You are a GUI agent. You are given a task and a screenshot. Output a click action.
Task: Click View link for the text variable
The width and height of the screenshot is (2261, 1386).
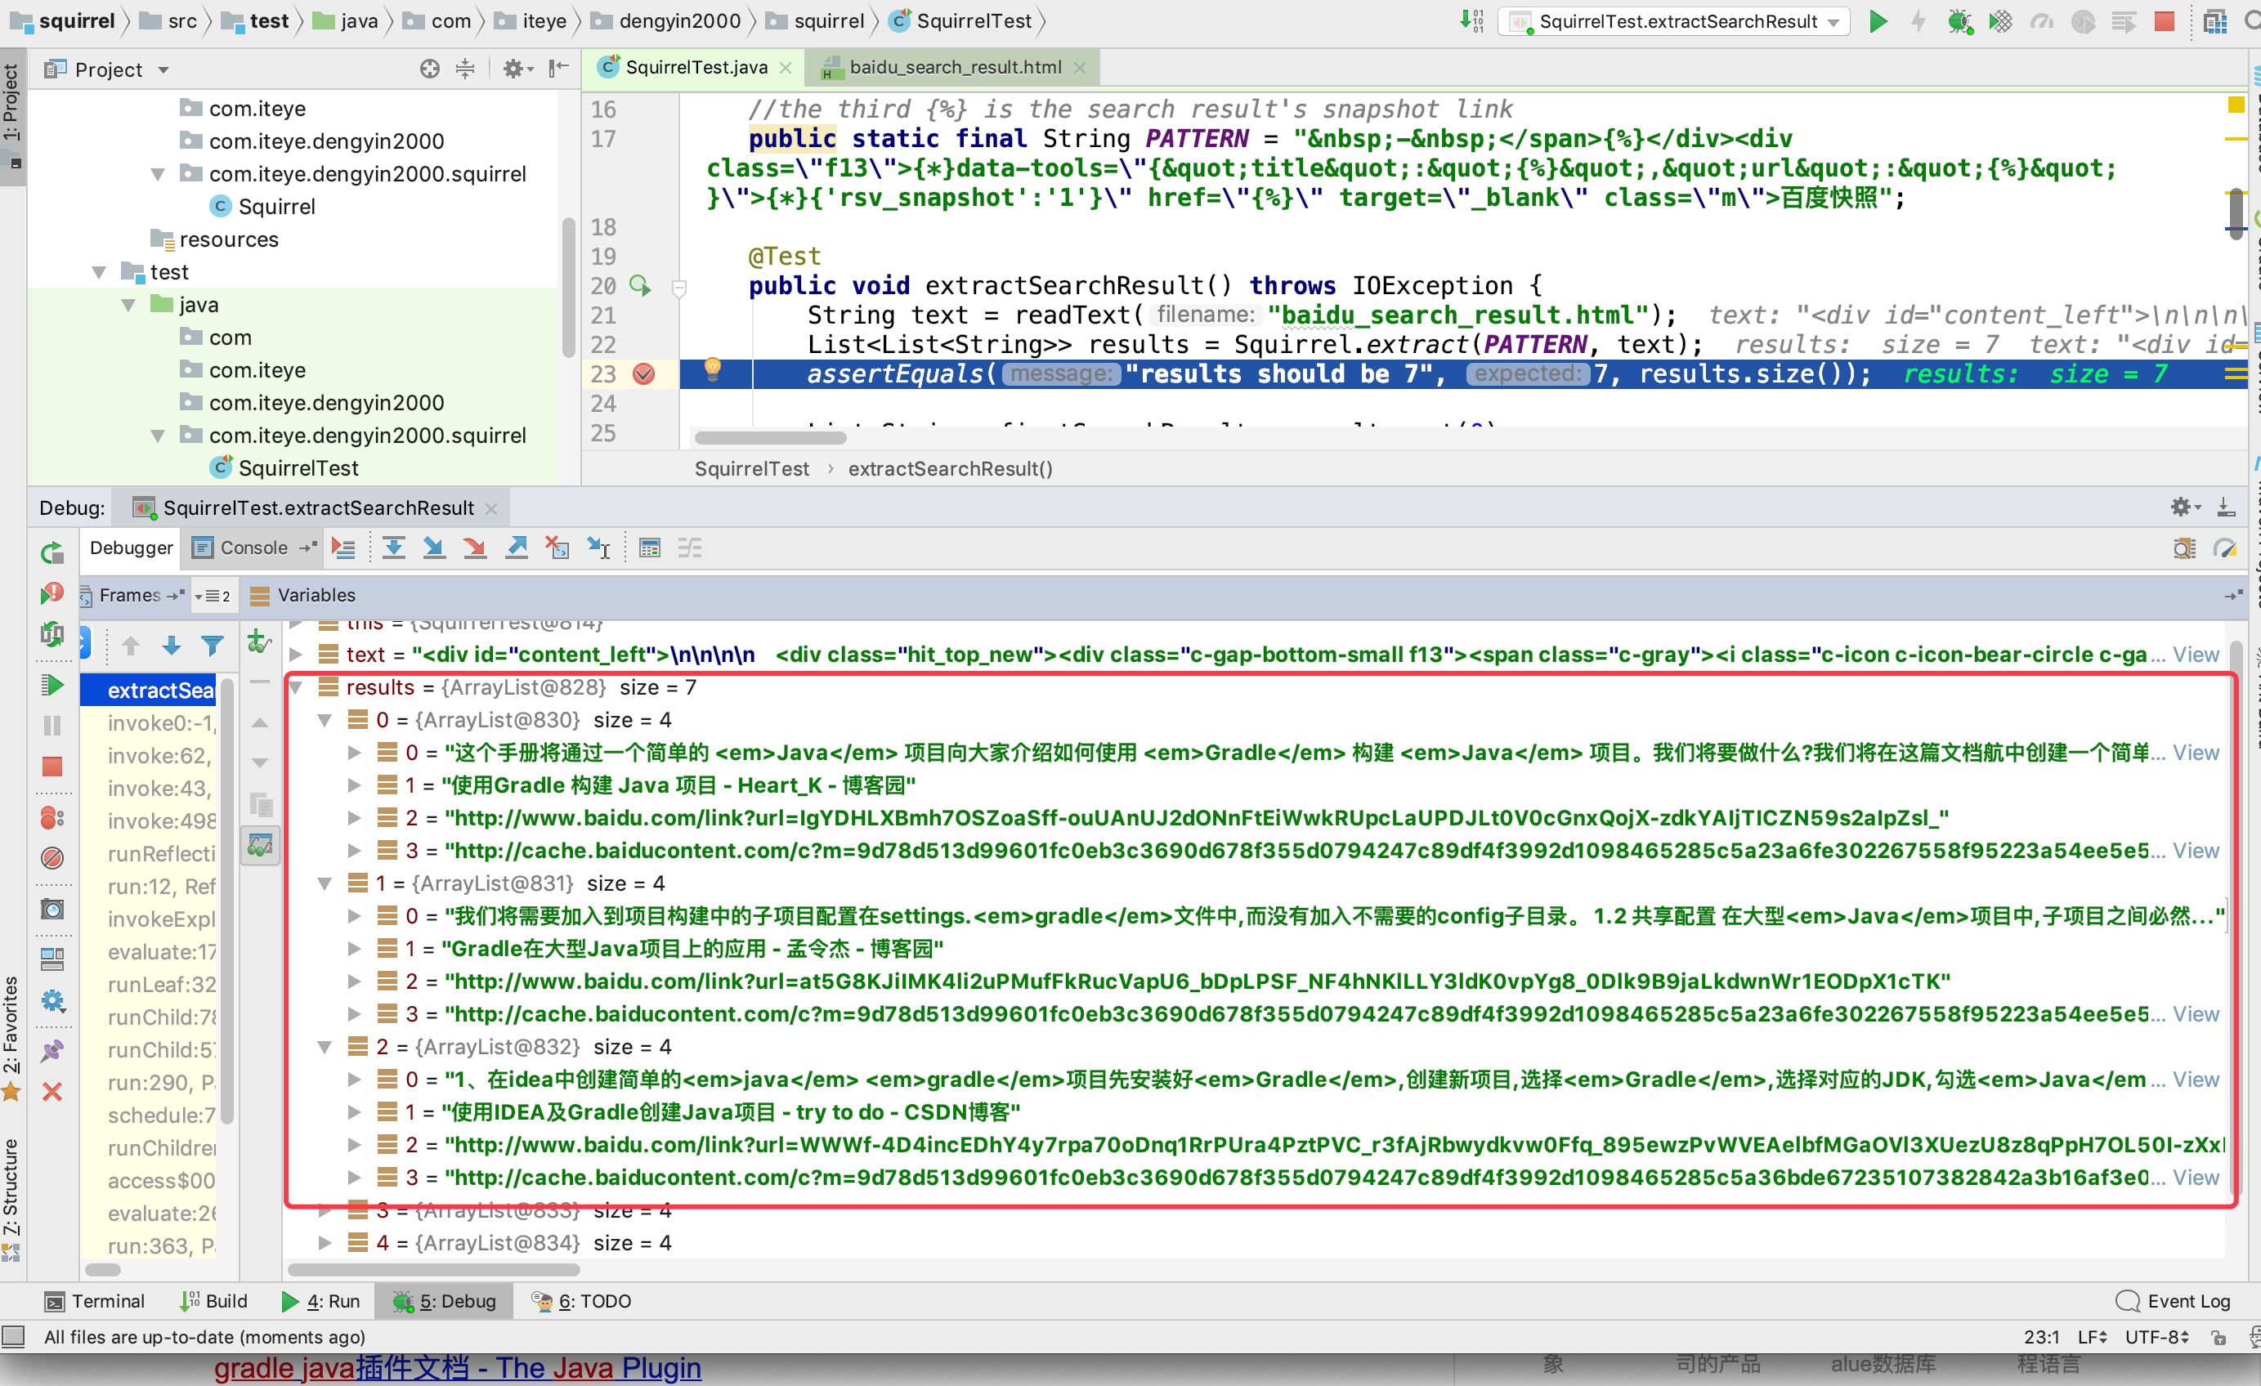2195,655
